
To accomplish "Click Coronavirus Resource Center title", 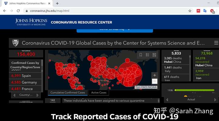I will tap(82, 22).
